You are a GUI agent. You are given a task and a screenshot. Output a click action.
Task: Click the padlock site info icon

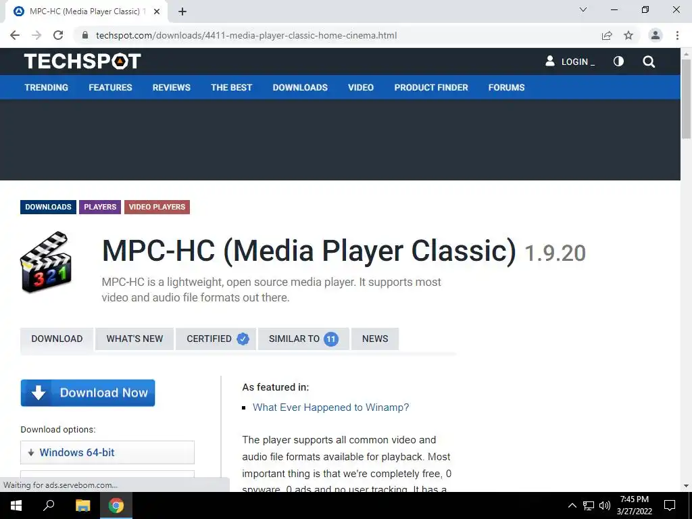point(84,35)
